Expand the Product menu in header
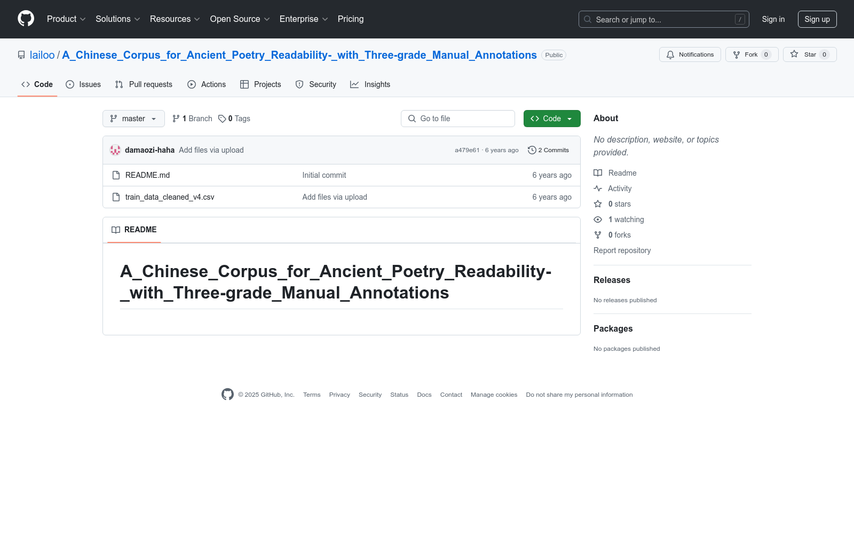This screenshot has height=534, width=854. pos(66,19)
